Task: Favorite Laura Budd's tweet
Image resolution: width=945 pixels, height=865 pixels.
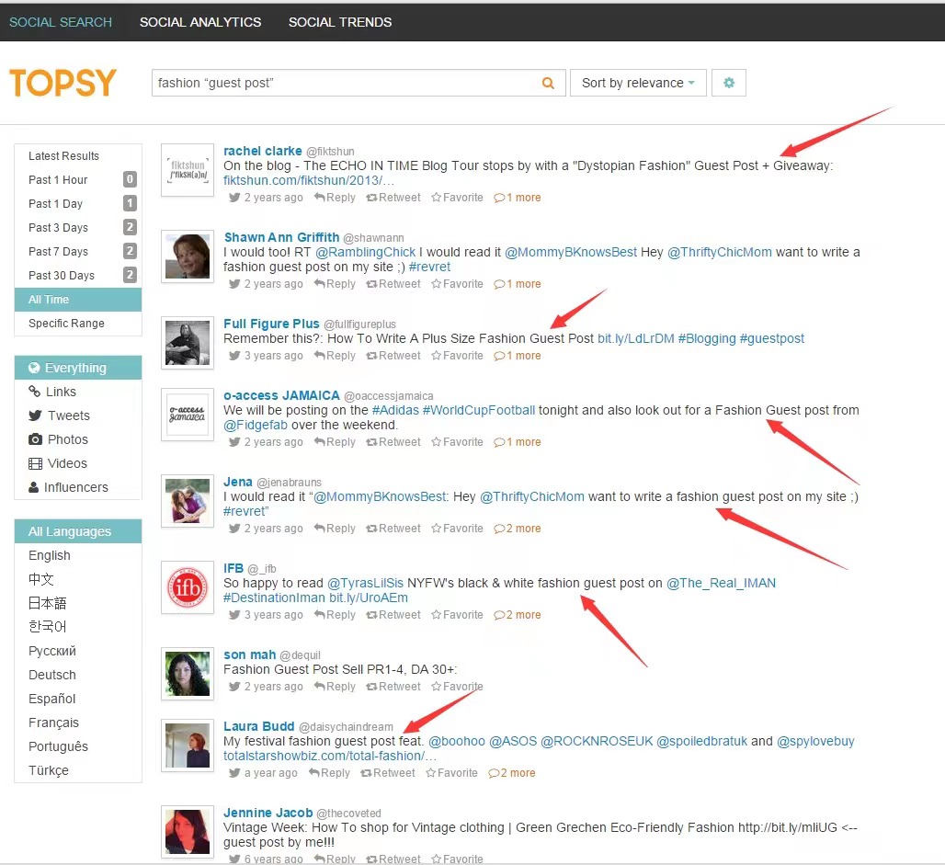Action: 452,773
